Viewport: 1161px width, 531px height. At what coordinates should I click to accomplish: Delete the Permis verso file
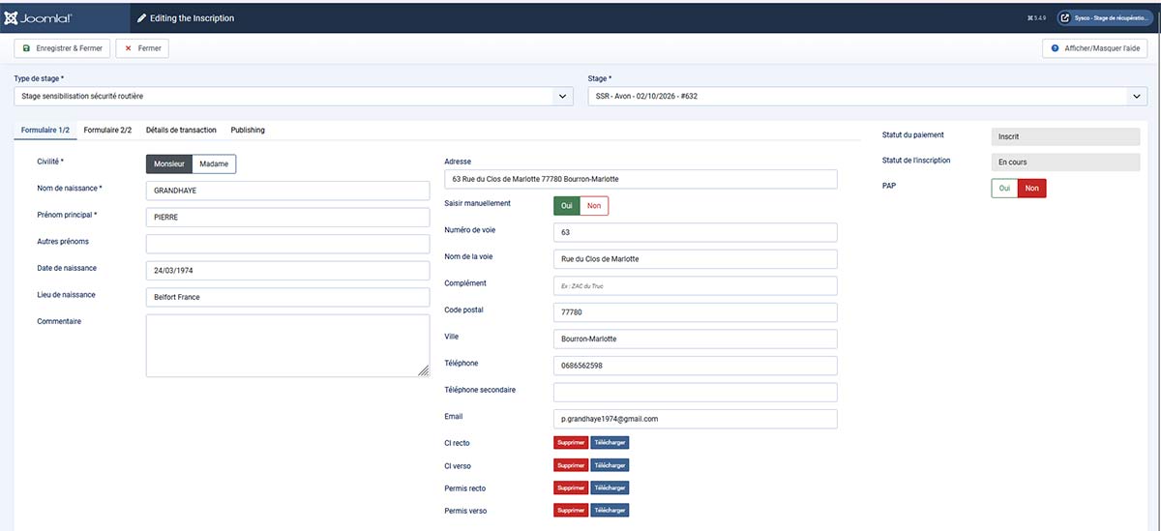coord(571,510)
